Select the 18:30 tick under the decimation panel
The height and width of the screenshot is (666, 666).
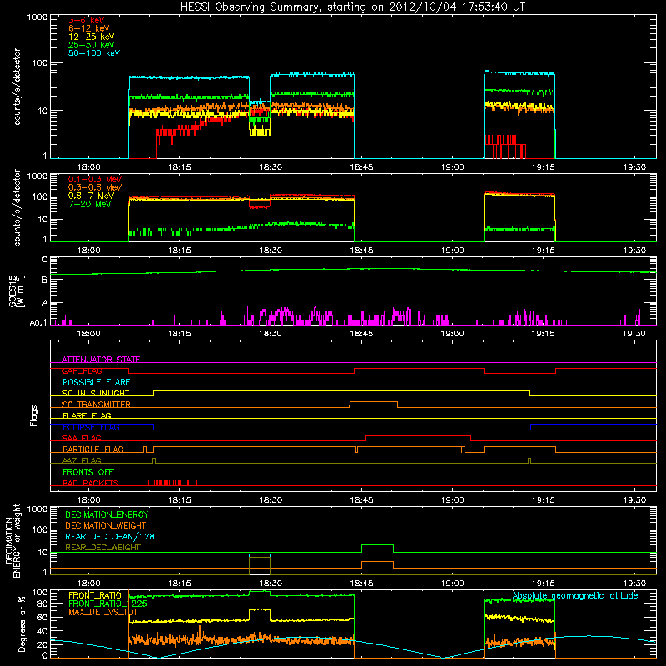point(270,584)
